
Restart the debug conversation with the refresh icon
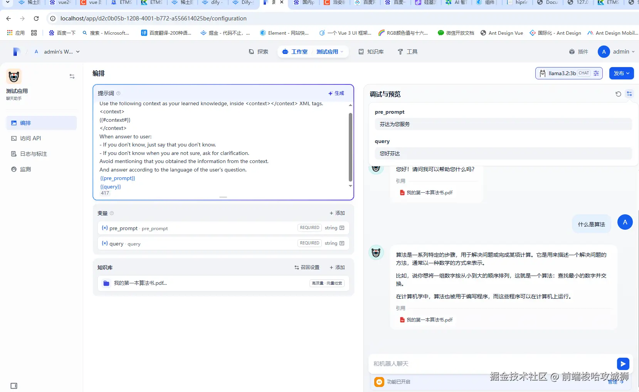tap(618, 94)
